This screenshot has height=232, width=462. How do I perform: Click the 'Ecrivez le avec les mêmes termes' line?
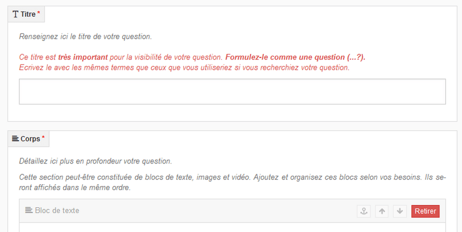pyautogui.click(x=184, y=68)
